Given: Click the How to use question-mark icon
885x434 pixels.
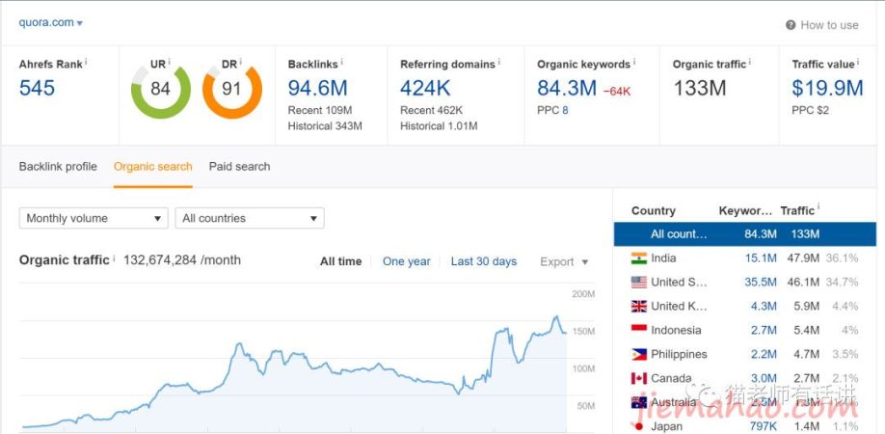Looking at the screenshot, I should [x=791, y=25].
